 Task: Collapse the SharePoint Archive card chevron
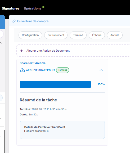click(x=101, y=70)
